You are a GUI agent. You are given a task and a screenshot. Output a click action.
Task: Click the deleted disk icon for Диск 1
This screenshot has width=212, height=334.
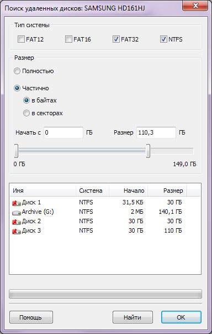point(17,203)
